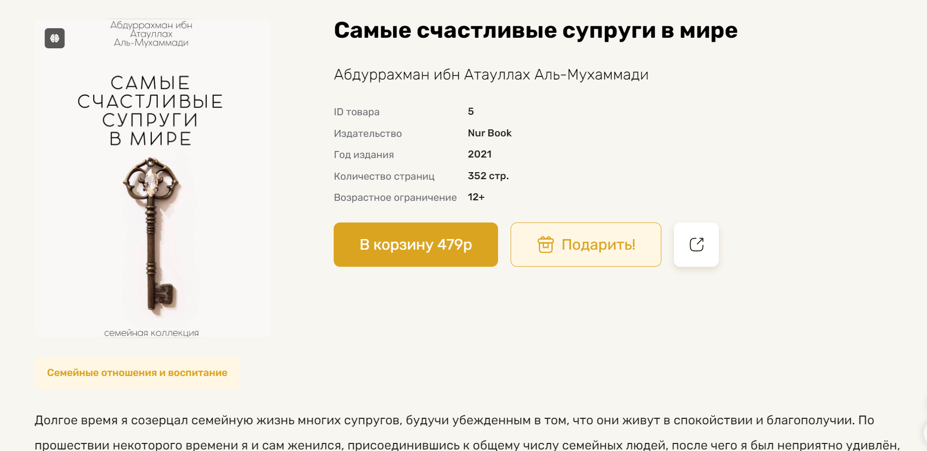Screen dimensions: 927x451
Task: Click the gift box icon inside Подарить button
Action: (x=546, y=245)
